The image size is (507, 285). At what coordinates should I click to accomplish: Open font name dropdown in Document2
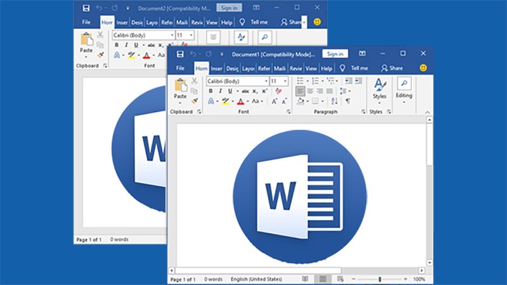tap(172, 35)
